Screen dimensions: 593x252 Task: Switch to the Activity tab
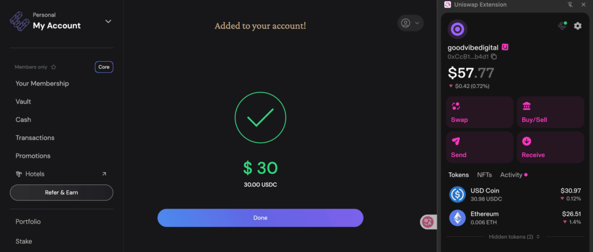click(x=511, y=175)
